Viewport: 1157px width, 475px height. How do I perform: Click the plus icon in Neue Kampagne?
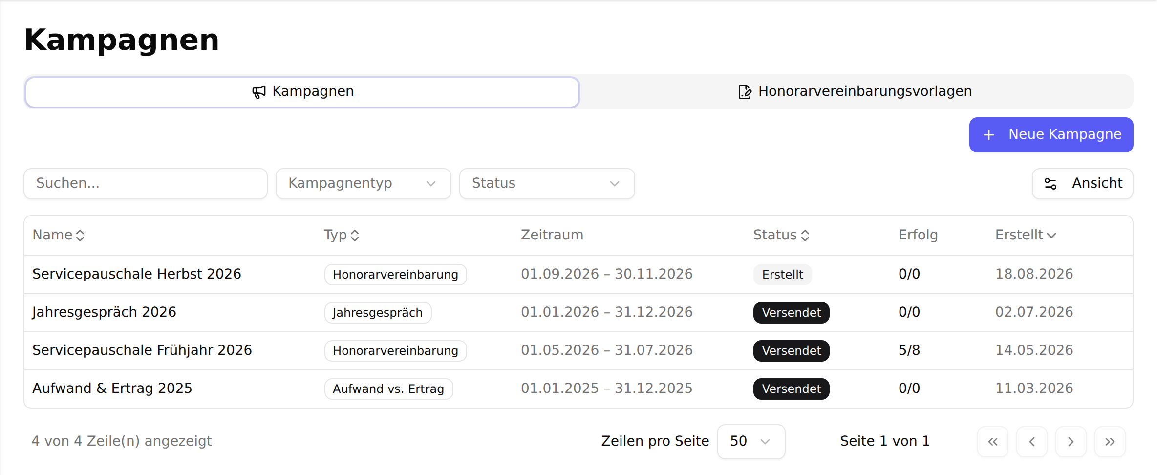[x=989, y=135]
